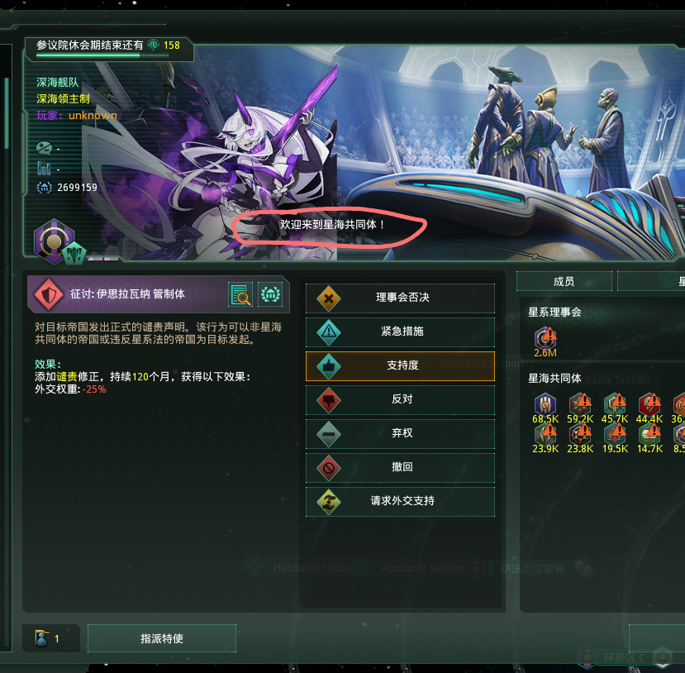Vote 反对 against the resolution
Image resolution: width=685 pixels, height=673 pixels.
click(400, 400)
